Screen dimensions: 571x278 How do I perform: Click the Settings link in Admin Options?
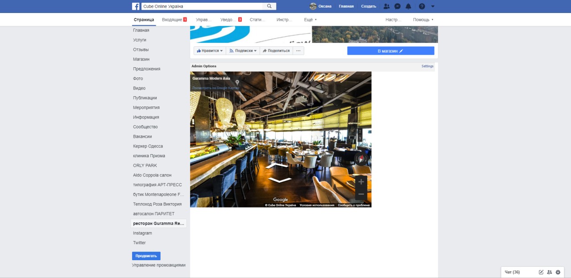coord(427,66)
